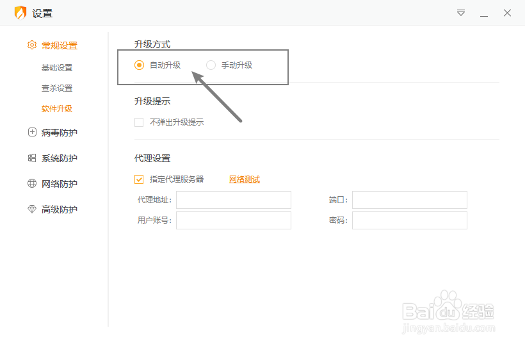
Task: Enable the 不弹出升级提示 checkbox
Action: click(x=139, y=122)
